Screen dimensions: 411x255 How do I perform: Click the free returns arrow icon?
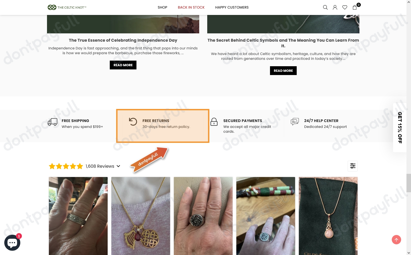(133, 121)
